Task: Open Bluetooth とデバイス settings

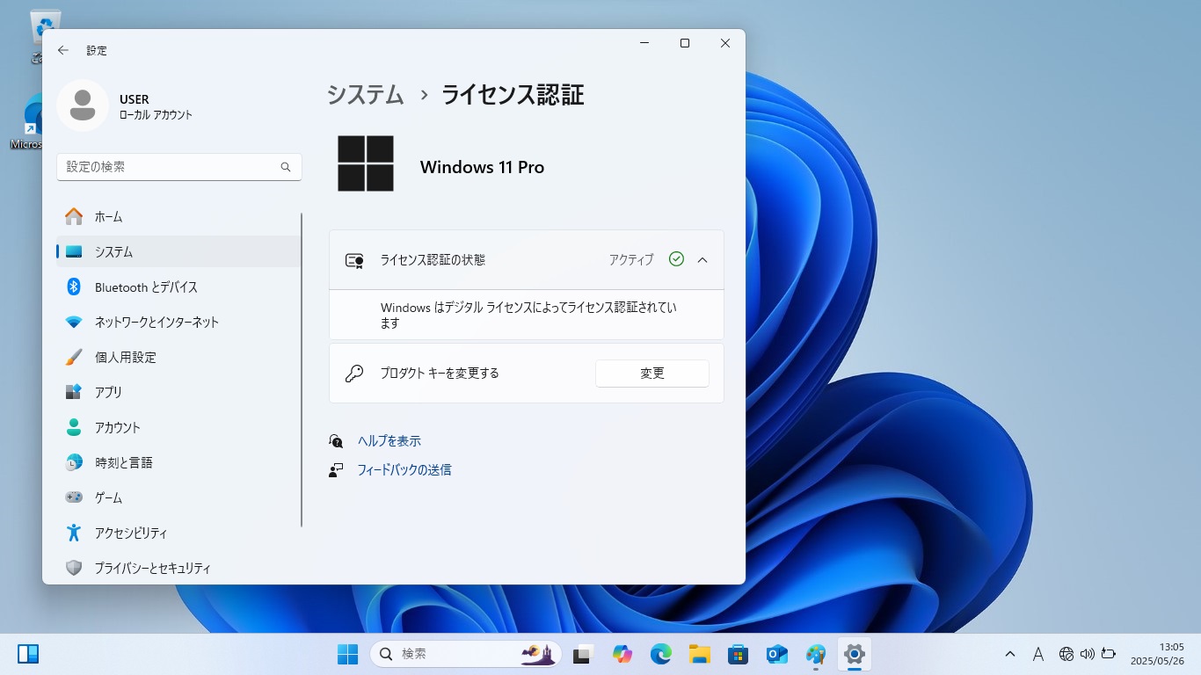Action: pyautogui.click(x=179, y=287)
